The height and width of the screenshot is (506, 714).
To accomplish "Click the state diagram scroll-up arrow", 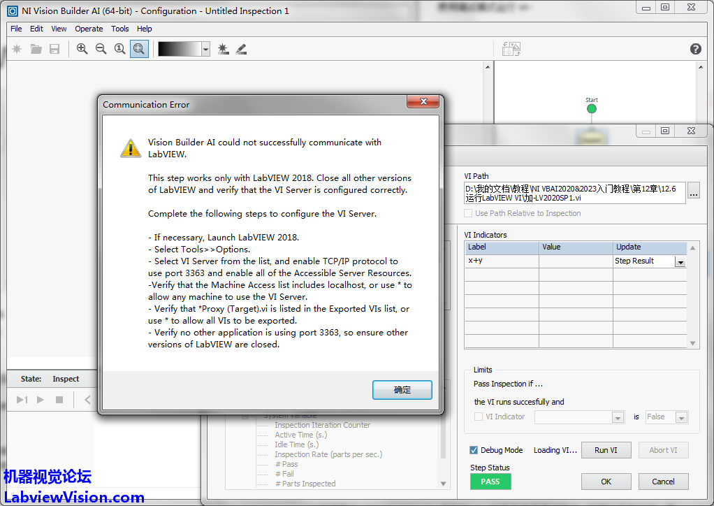I will 700,67.
